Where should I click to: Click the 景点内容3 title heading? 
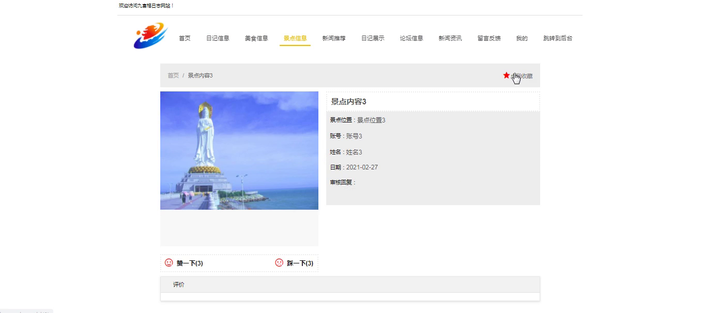point(349,102)
